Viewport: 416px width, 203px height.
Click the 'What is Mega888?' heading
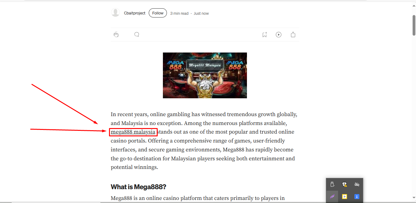click(x=139, y=187)
